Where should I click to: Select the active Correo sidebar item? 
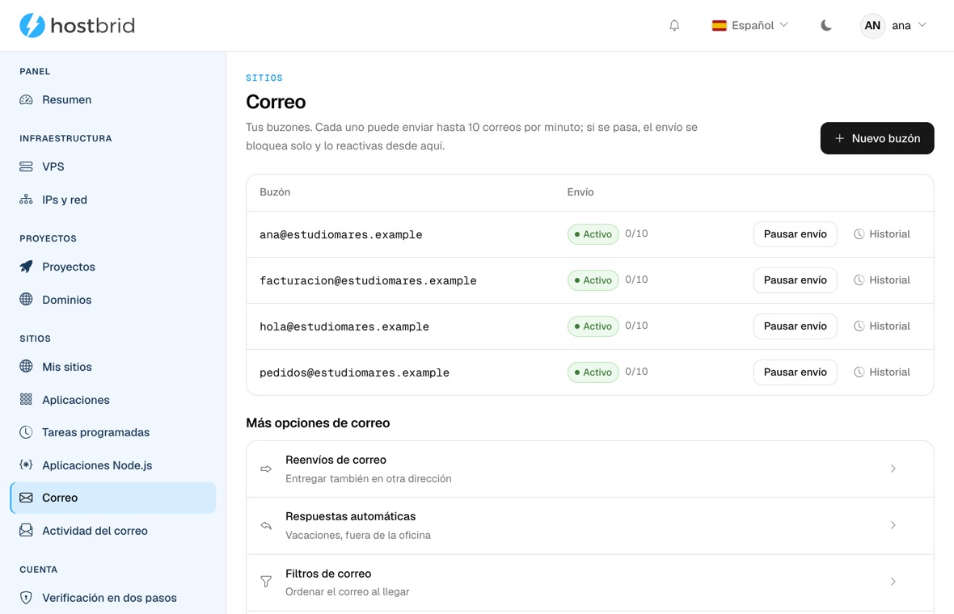point(113,498)
